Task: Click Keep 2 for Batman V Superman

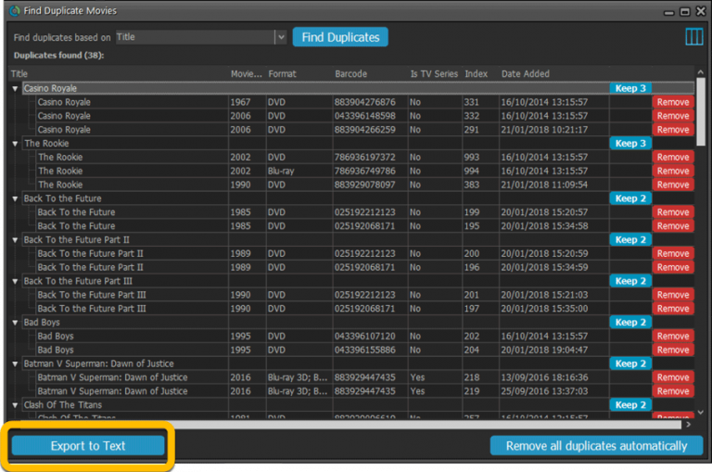Action: click(x=630, y=364)
